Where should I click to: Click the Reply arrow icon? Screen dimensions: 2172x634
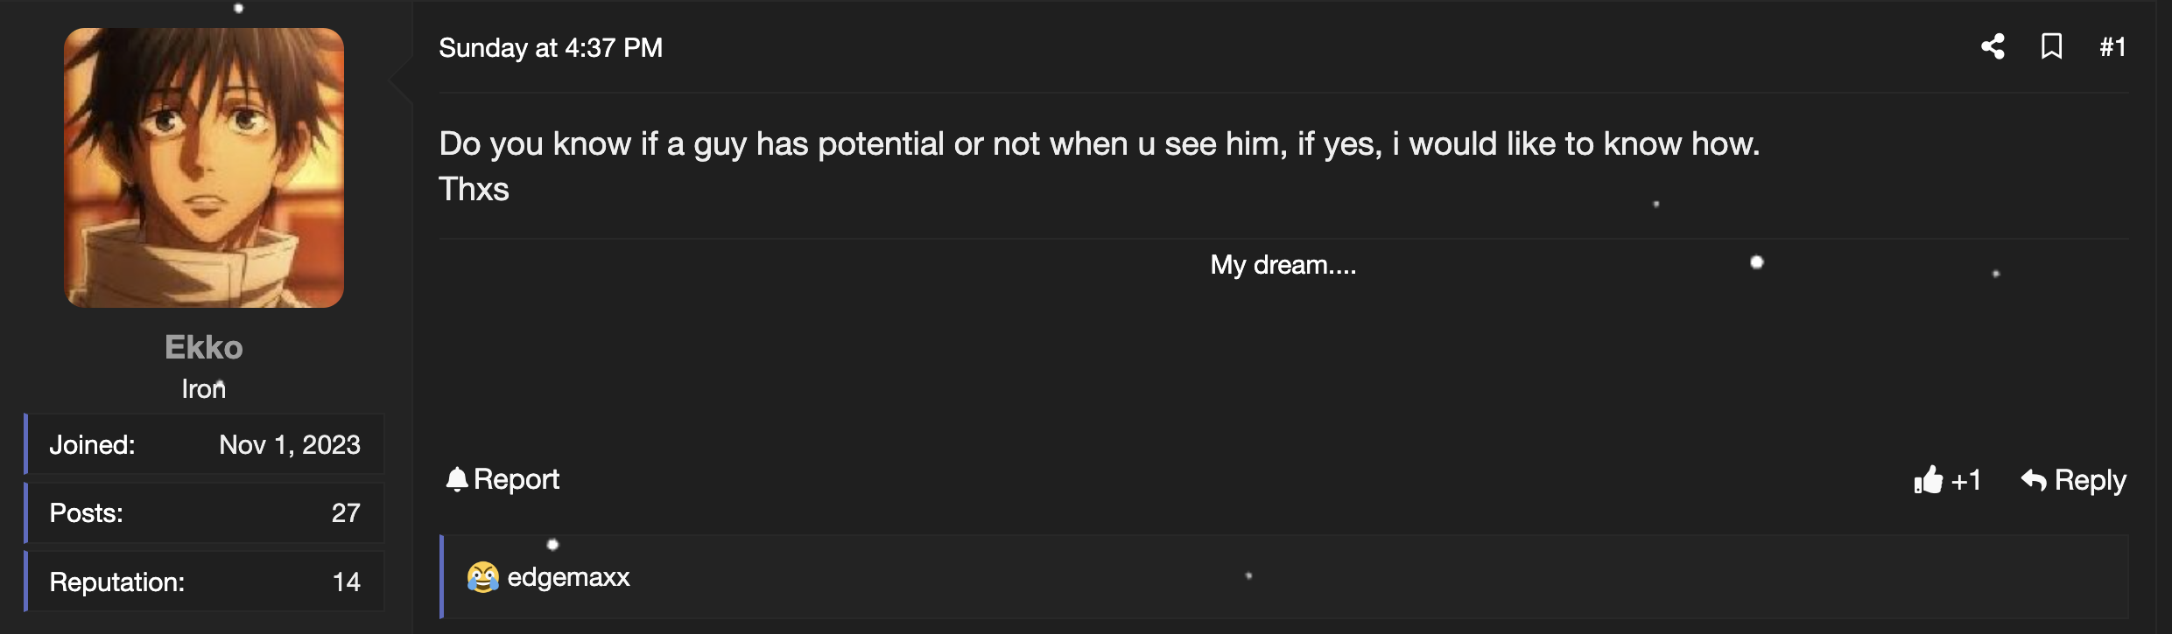(x=2034, y=480)
